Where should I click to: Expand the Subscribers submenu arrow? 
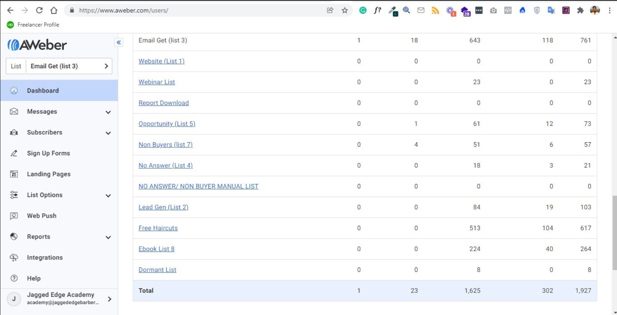point(108,133)
